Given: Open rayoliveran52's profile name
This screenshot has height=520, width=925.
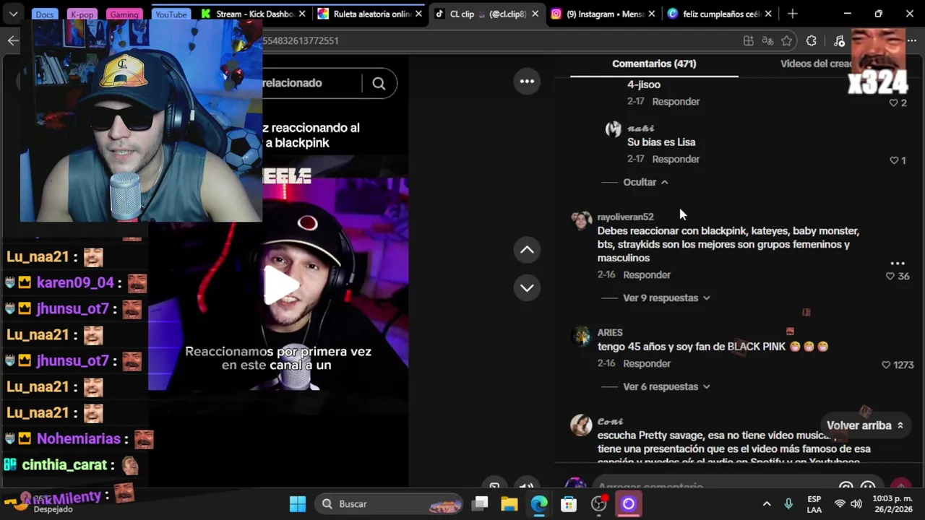Looking at the screenshot, I should (x=625, y=217).
